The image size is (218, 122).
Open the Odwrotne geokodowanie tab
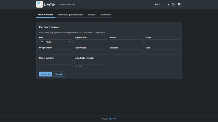[x=71, y=15]
